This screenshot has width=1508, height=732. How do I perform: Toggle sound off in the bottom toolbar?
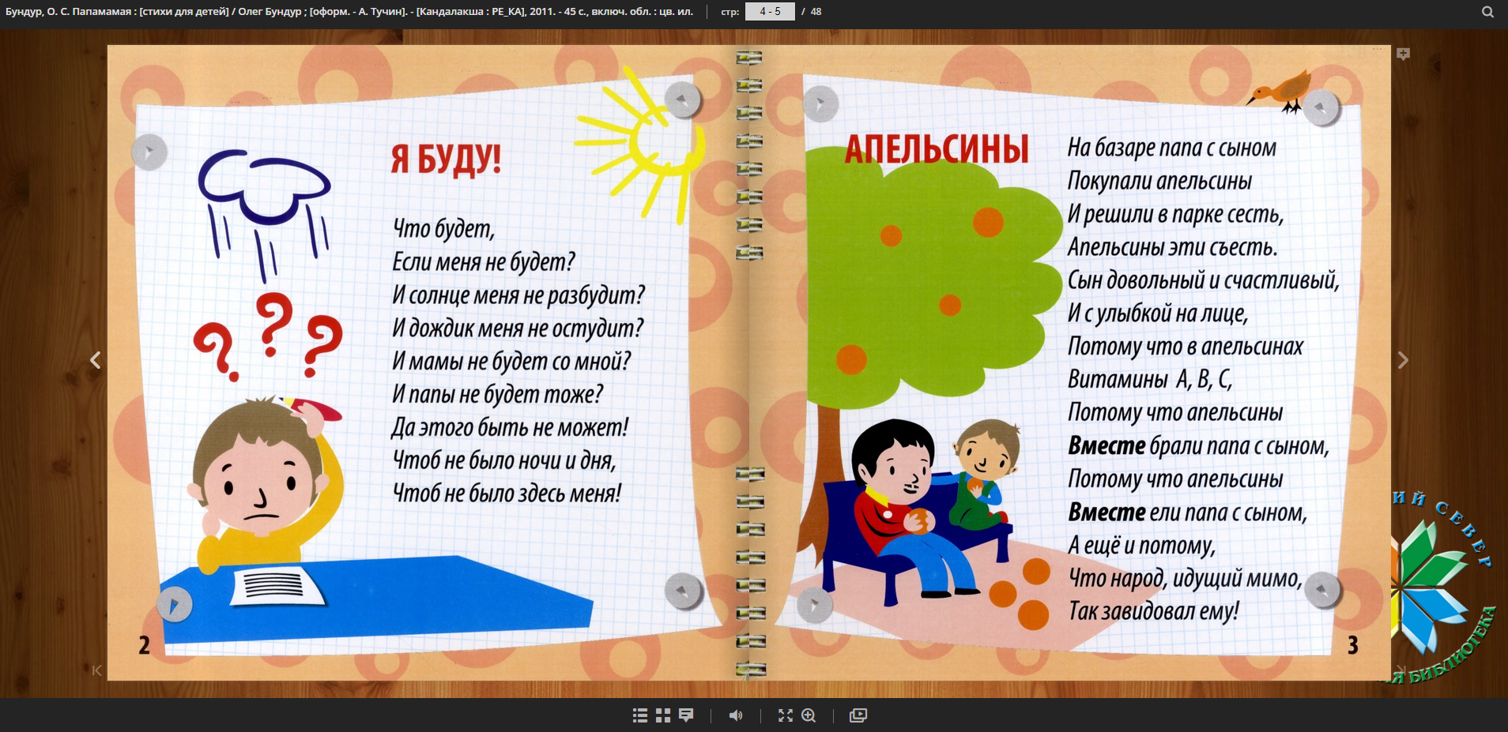[737, 715]
